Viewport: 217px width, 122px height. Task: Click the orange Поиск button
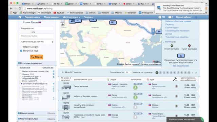[37, 57]
